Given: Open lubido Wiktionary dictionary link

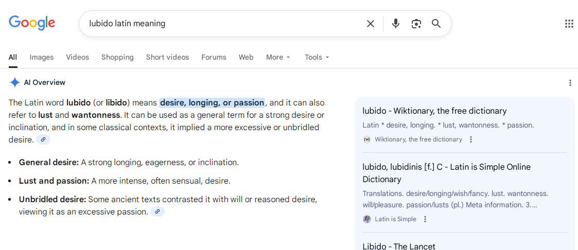Looking at the screenshot, I should [434, 111].
